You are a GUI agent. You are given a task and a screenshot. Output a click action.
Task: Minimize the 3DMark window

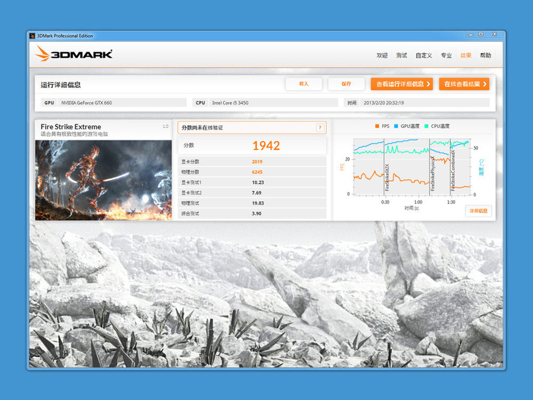tap(471, 35)
